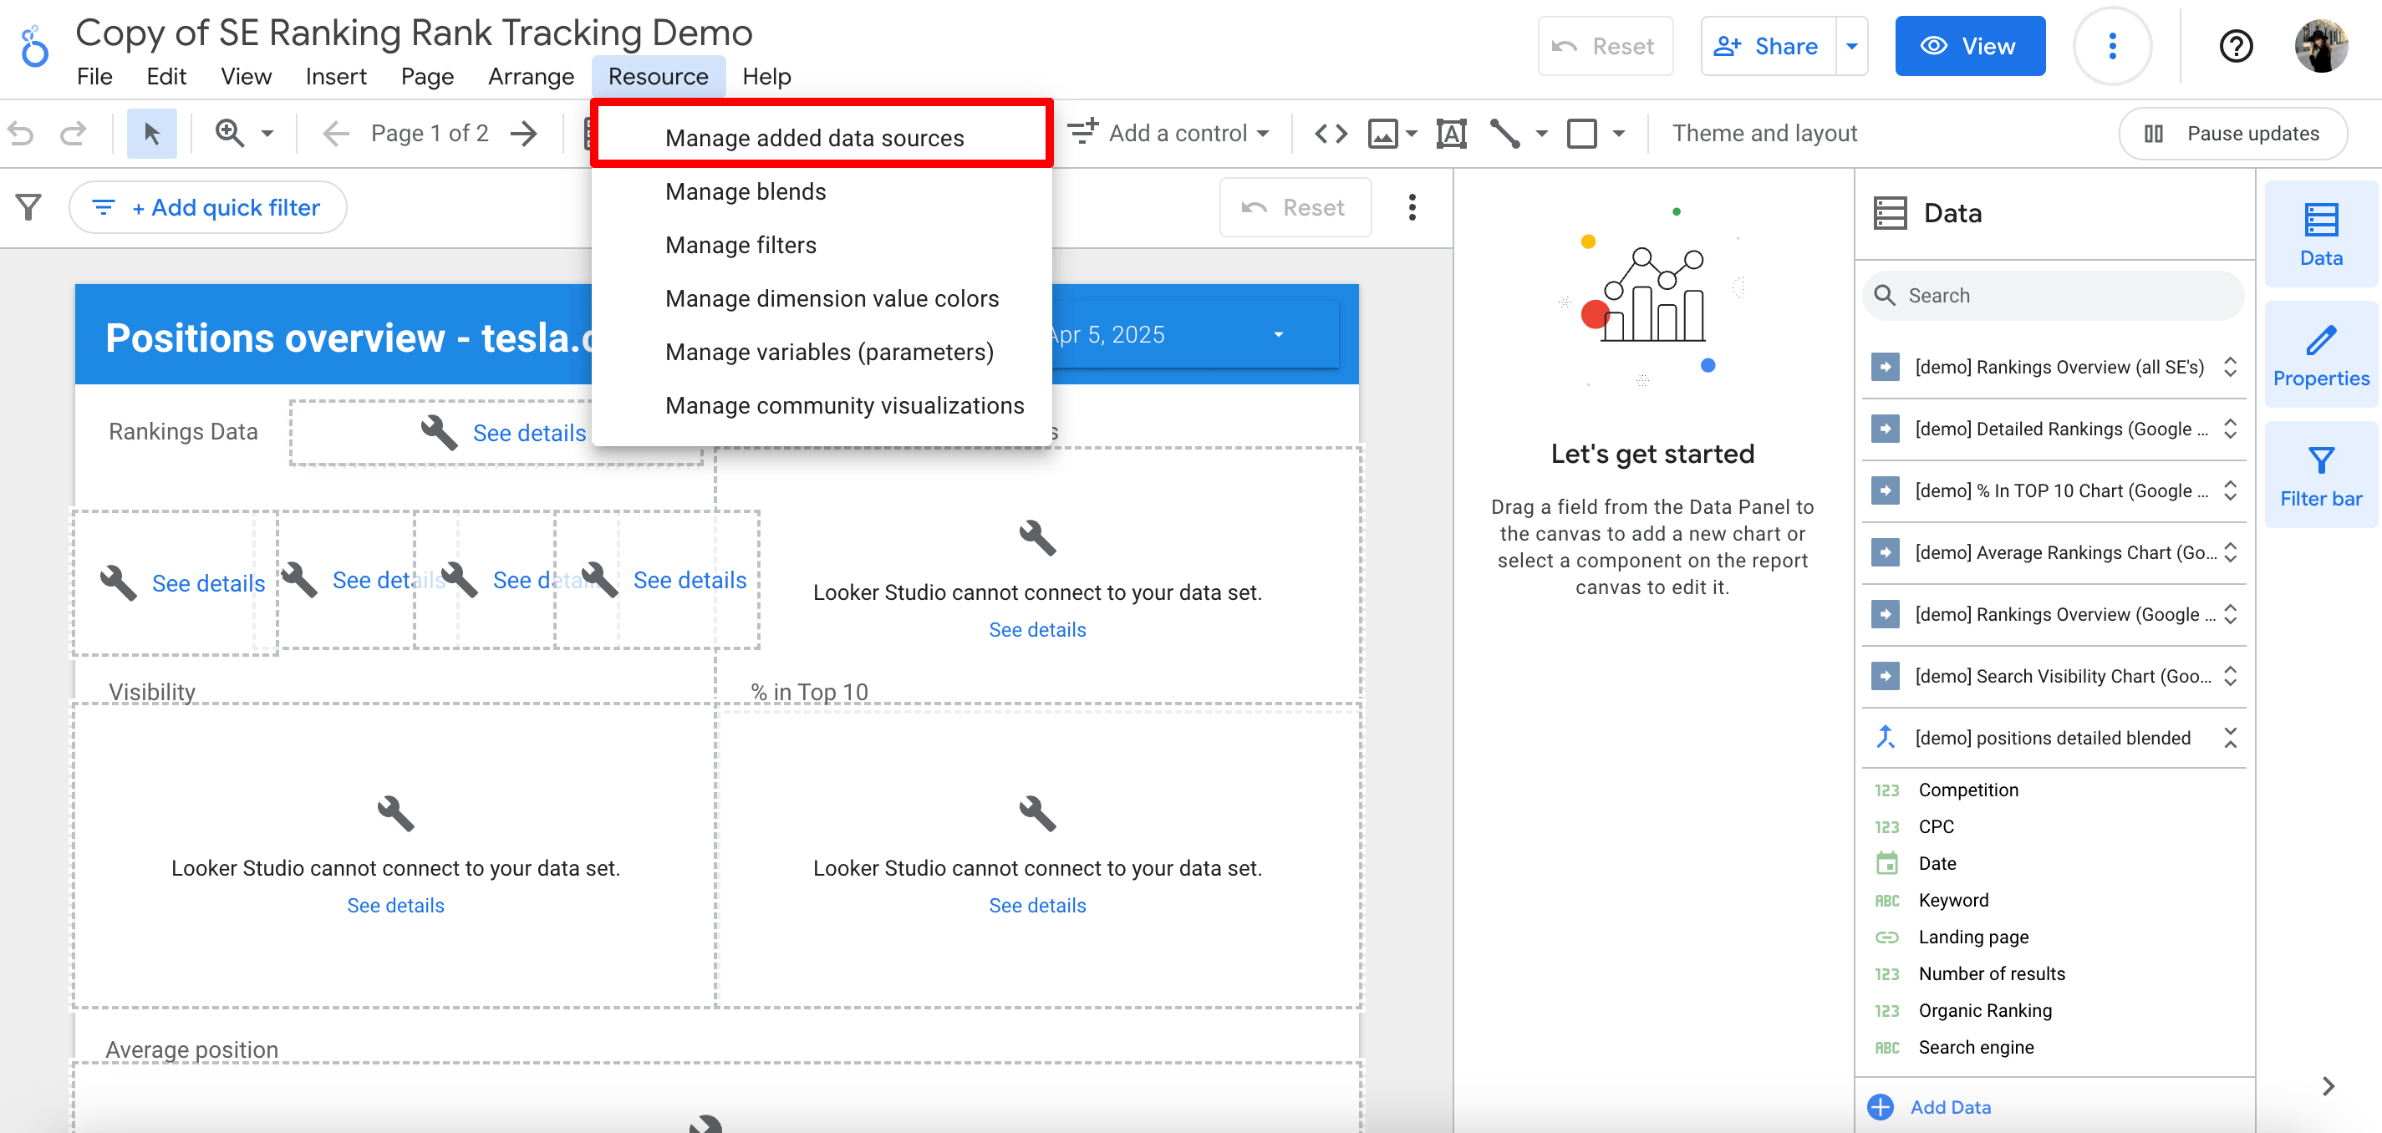Open the Filter bar side panel tab
The height and width of the screenshot is (1133, 2382).
2321,475
